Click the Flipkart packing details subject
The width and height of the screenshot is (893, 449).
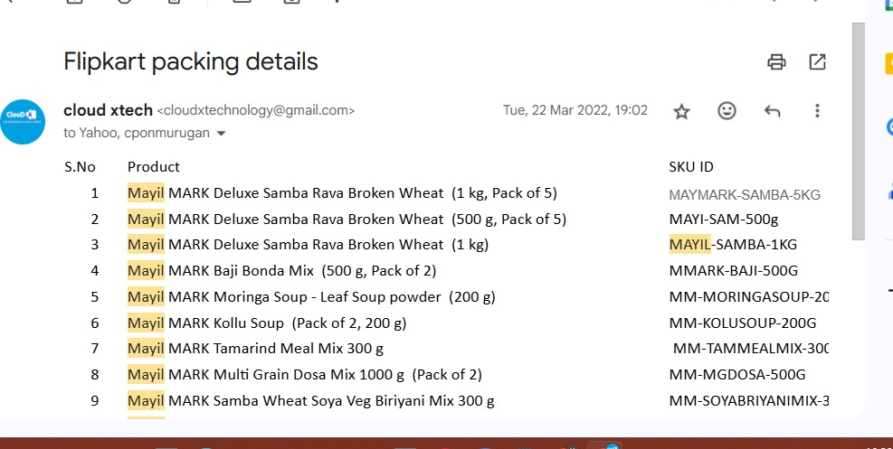[190, 61]
